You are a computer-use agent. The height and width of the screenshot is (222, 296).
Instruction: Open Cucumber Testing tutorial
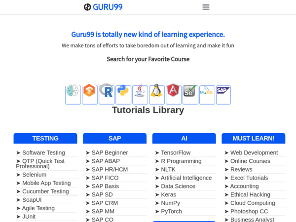click(x=45, y=191)
